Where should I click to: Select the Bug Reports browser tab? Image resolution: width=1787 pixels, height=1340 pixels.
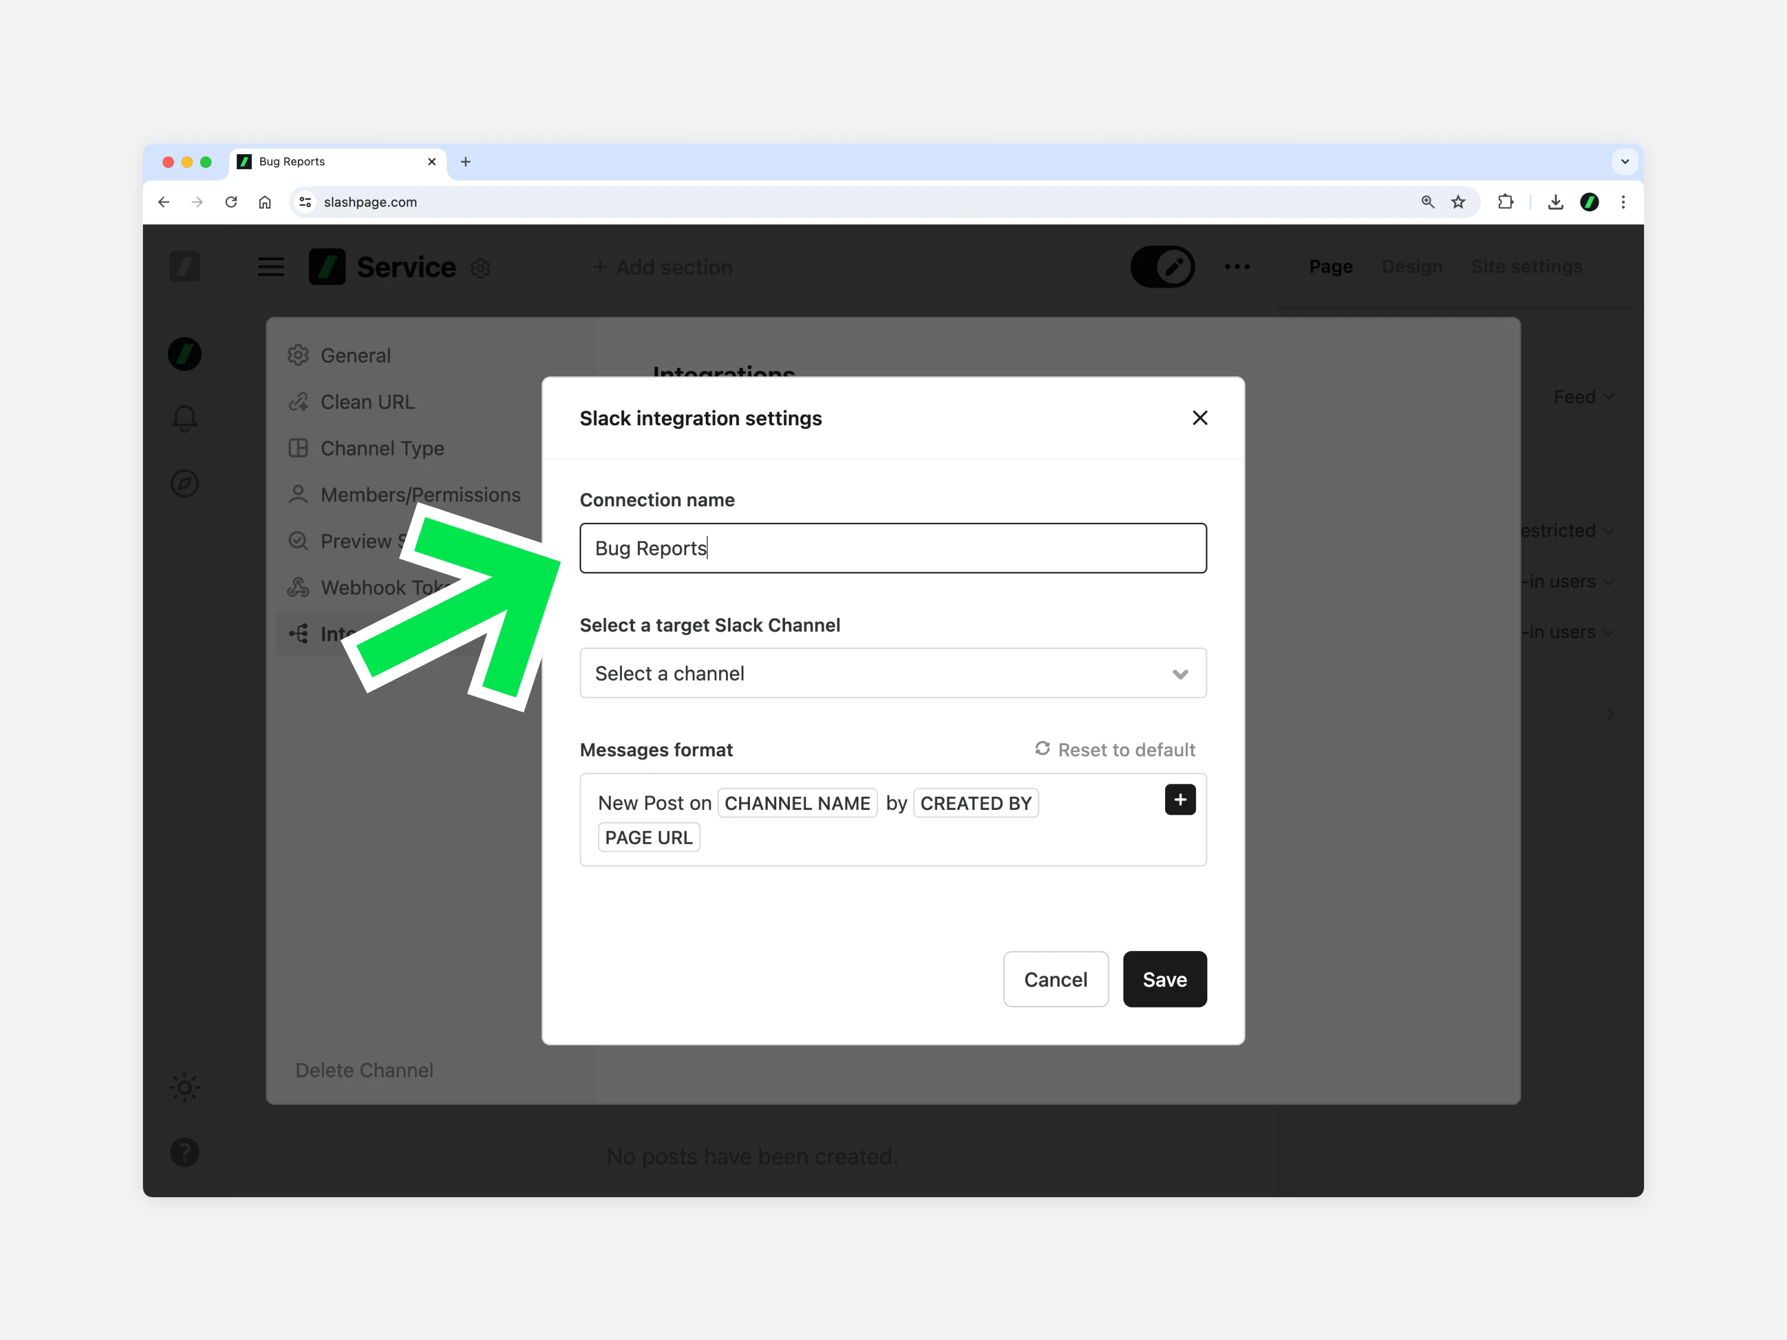pyautogui.click(x=337, y=161)
